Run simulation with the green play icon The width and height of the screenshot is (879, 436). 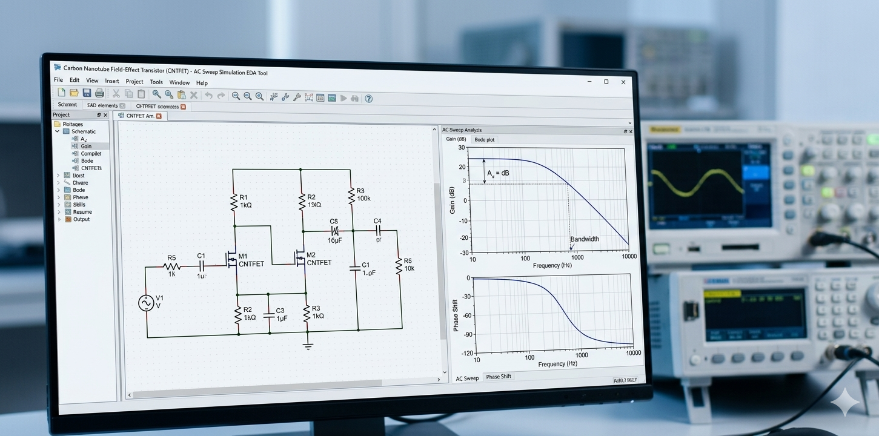point(343,98)
